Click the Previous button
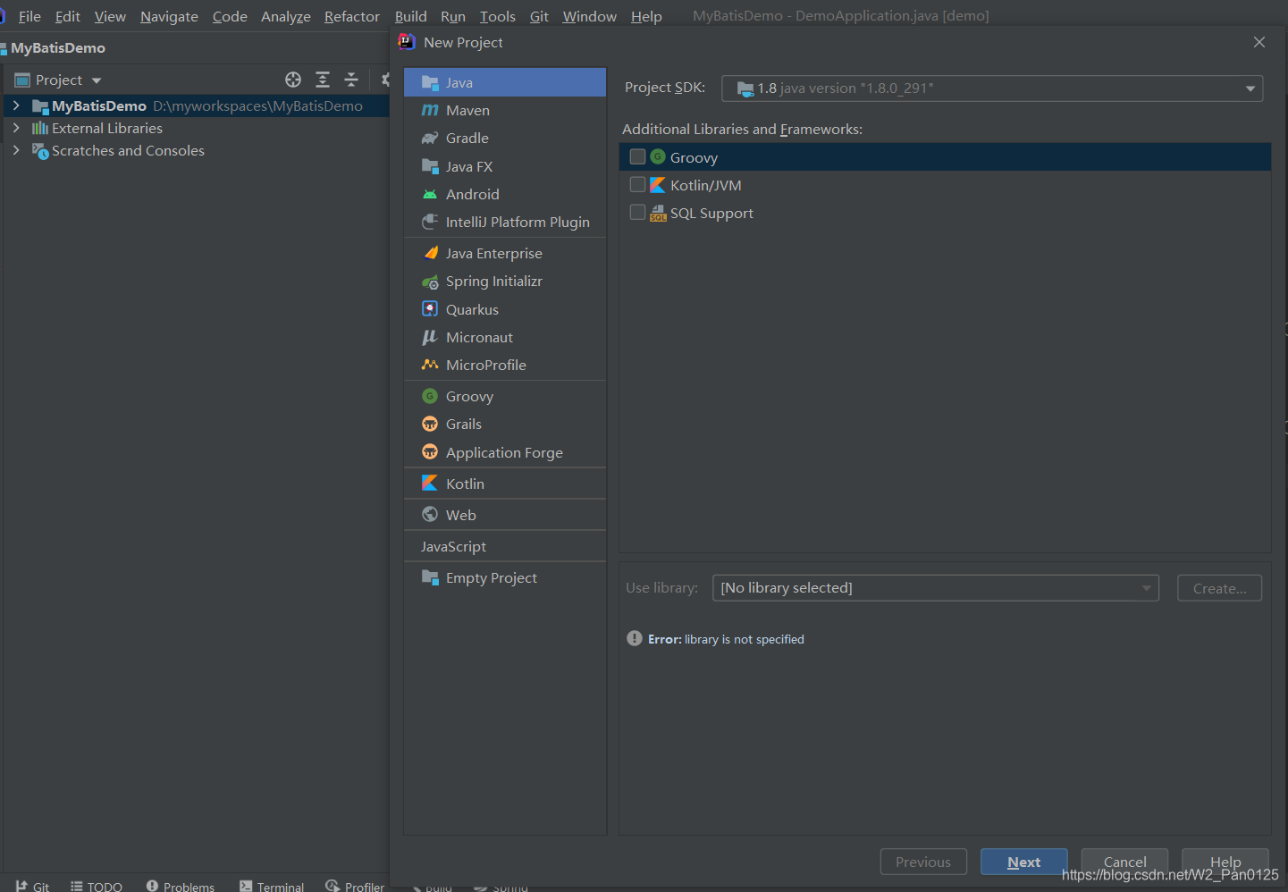Image resolution: width=1288 pixels, height=892 pixels. 923,862
